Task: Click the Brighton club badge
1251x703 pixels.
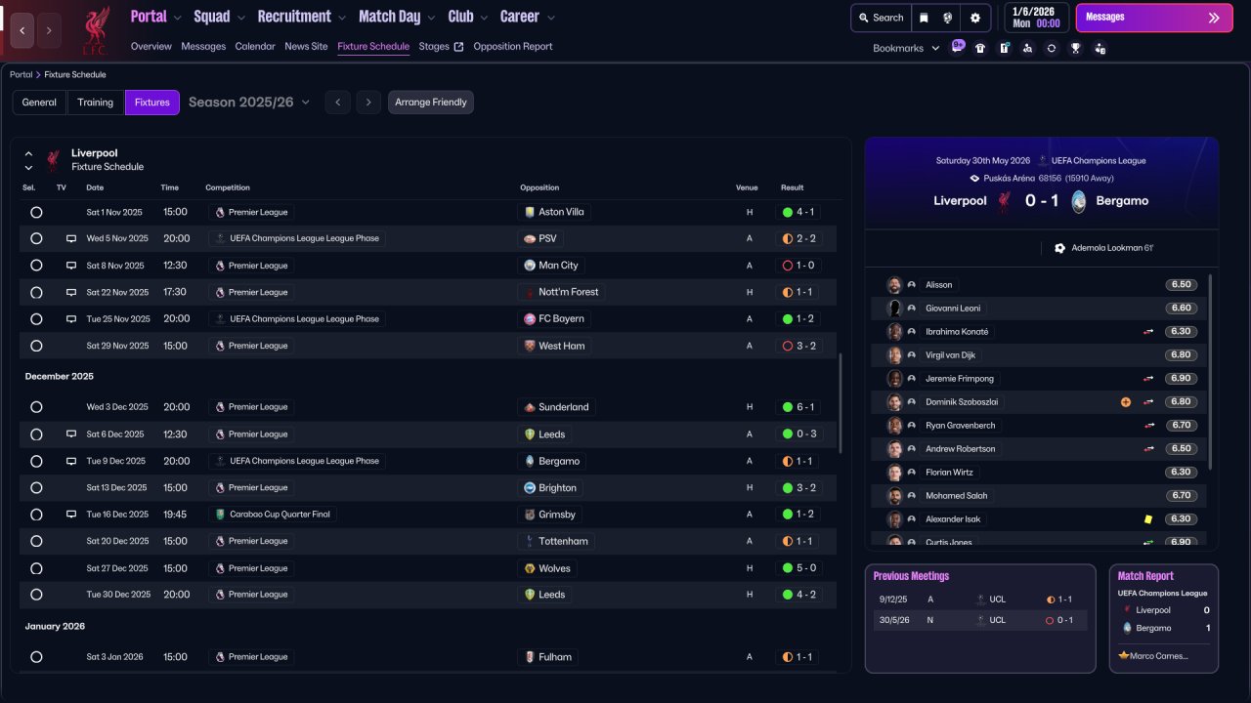Action: (530, 487)
